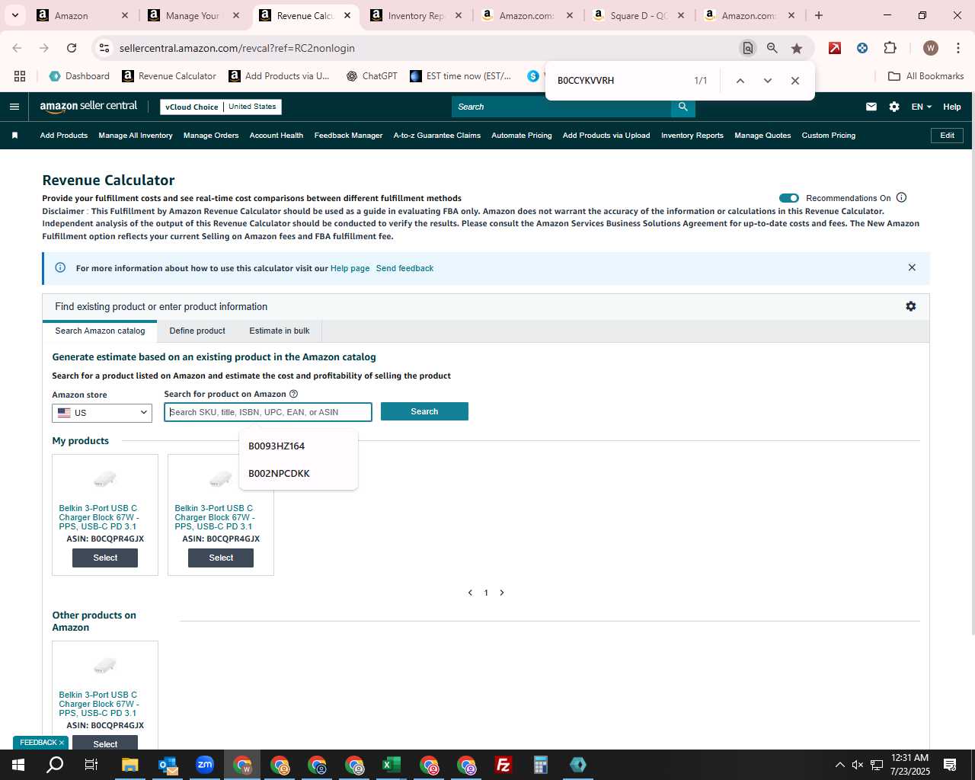Open Manage Orders menu item

[211, 136]
